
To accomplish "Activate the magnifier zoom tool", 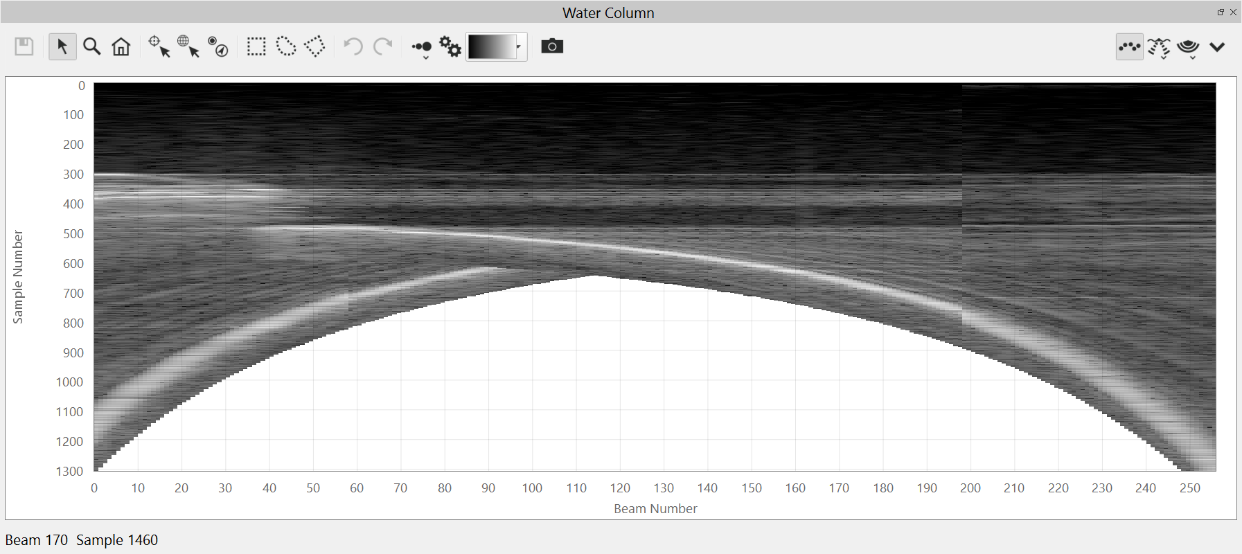I will pyautogui.click(x=91, y=46).
